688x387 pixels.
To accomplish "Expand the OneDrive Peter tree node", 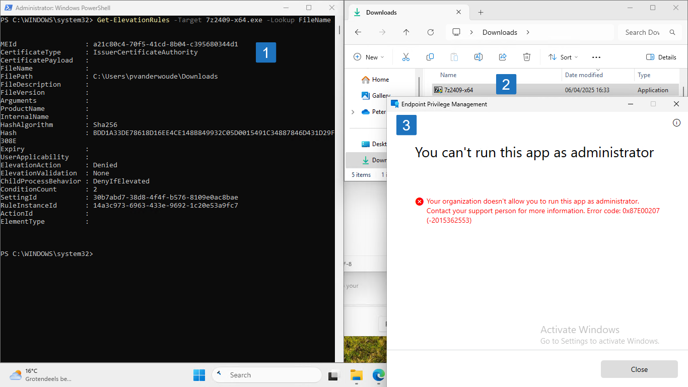I will tap(353, 112).
